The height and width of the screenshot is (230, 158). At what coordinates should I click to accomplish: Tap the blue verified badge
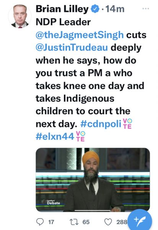click(x=95, y=9)
